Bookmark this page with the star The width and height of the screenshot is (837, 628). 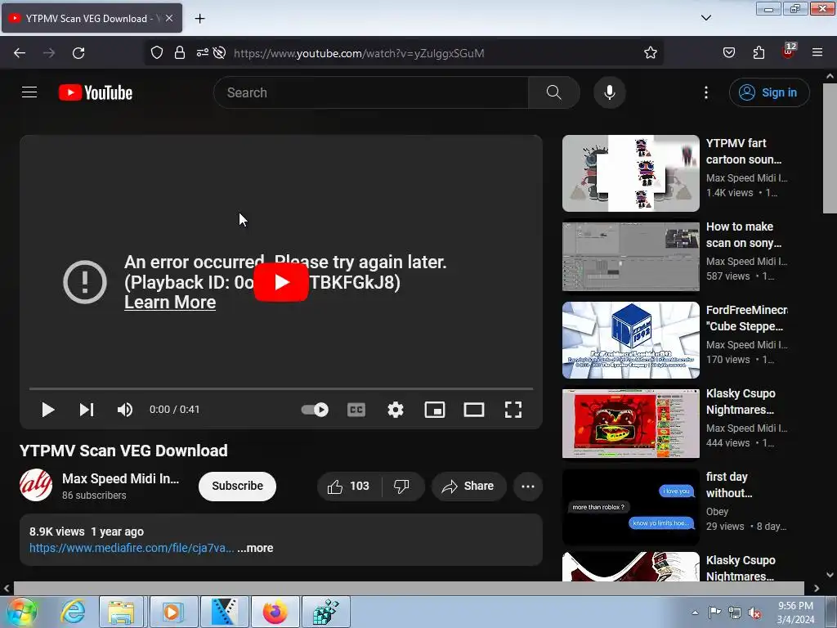tap(650, 53)
